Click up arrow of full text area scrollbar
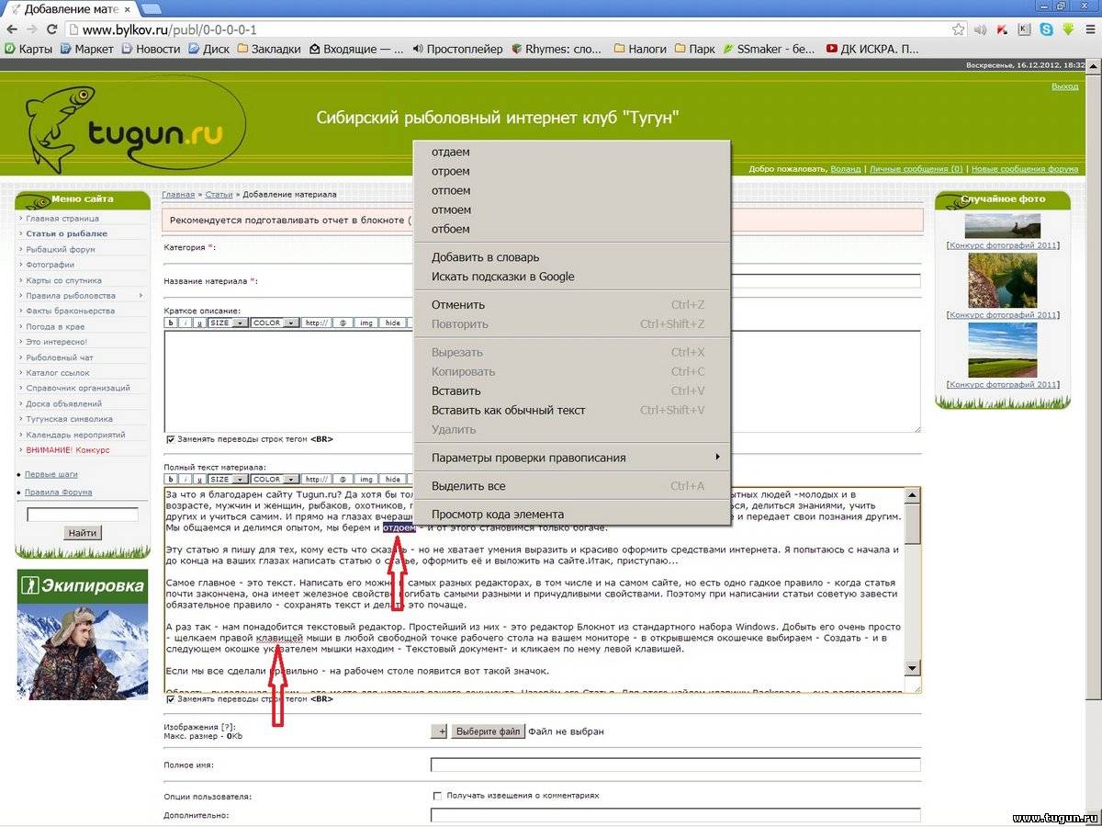 (x=912, y=496)
